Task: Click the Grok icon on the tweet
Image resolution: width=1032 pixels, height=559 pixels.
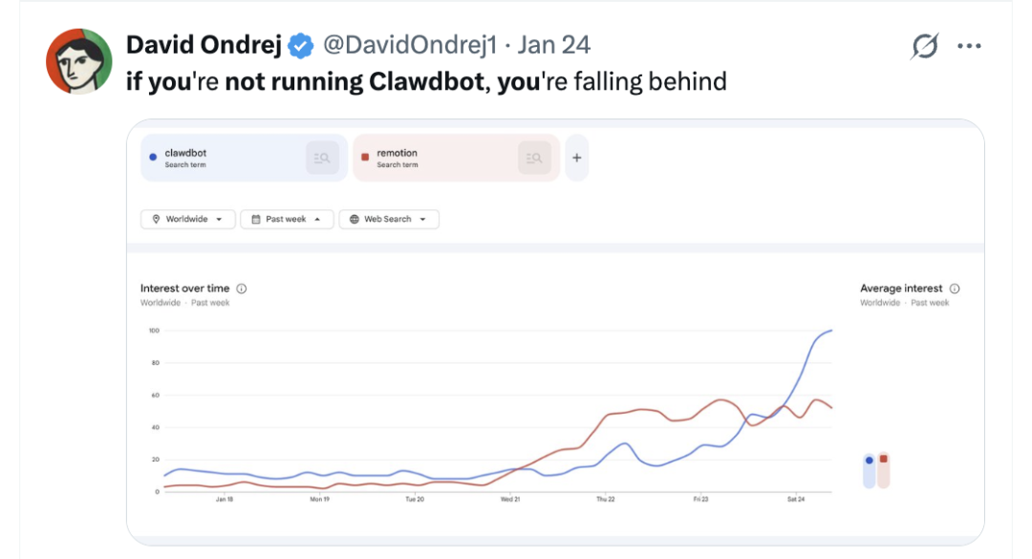Action: [x=924, y=46]
